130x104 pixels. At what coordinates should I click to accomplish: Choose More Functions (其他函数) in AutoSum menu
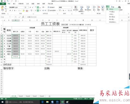pos(113,22)
